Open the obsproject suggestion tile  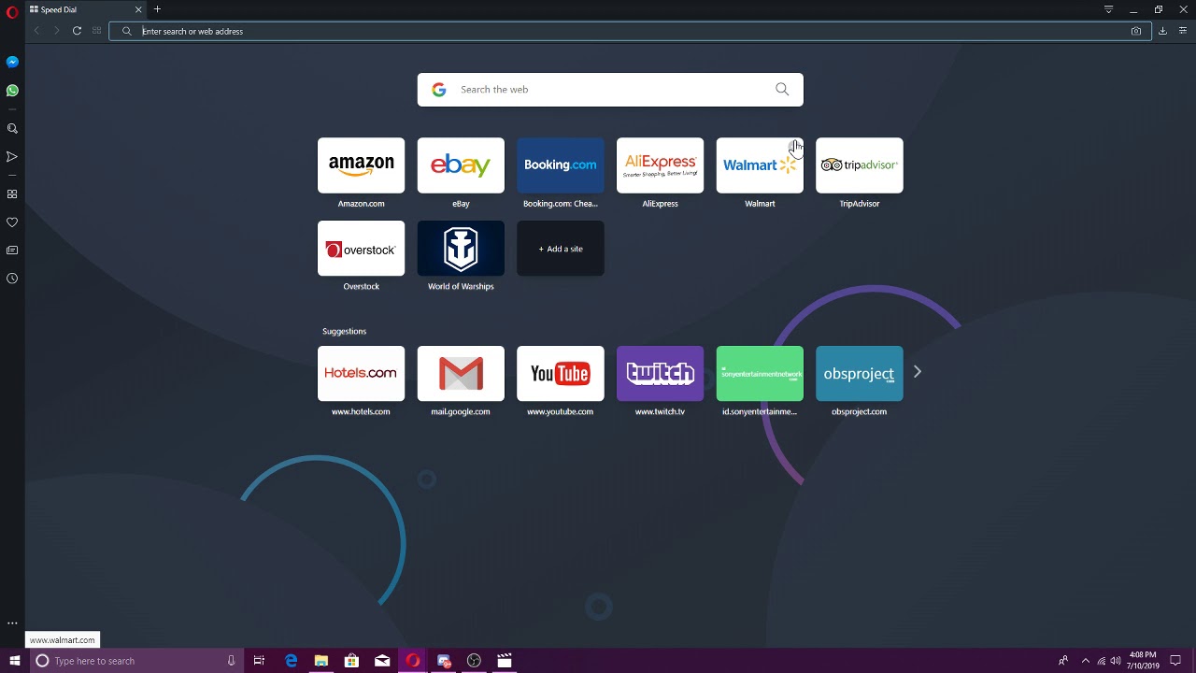(x=860, y=374)
